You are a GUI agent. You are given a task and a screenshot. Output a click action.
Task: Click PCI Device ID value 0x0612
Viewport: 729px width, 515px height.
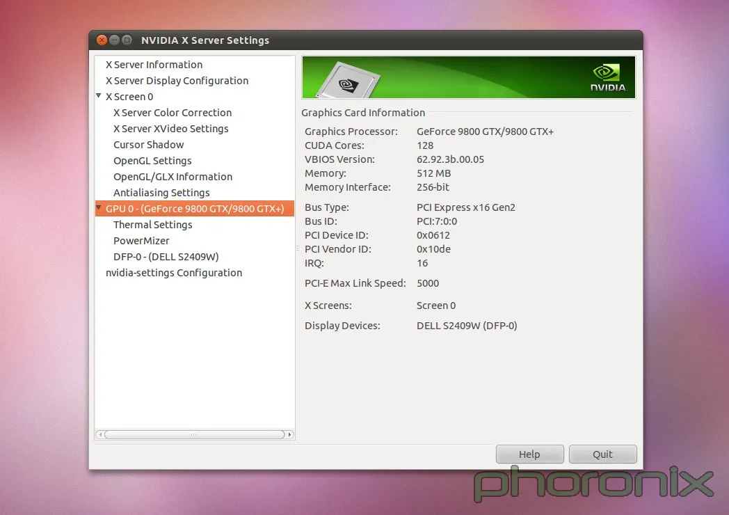pos(433,235)
